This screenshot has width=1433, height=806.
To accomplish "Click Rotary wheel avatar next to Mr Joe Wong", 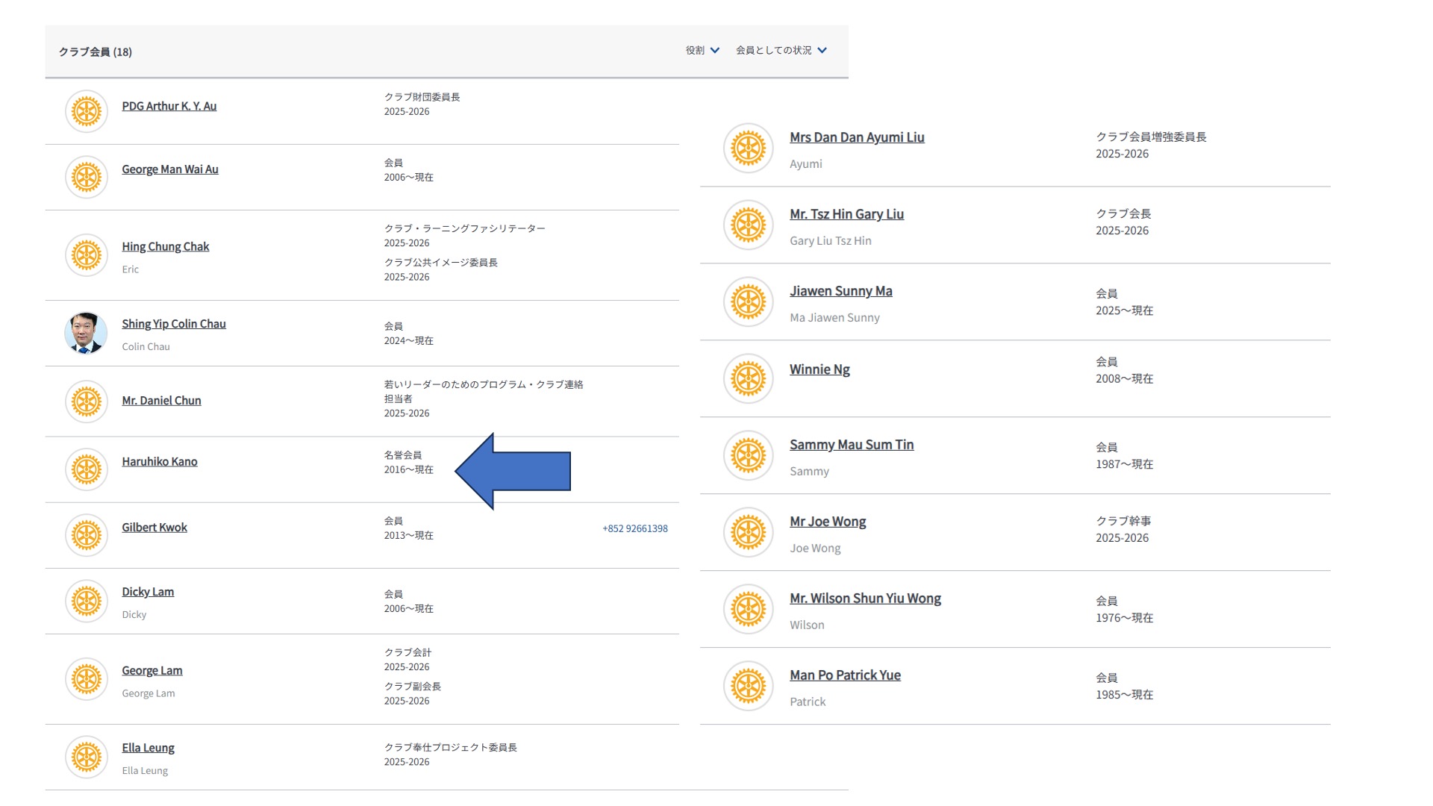I will [x=748, y=532].
